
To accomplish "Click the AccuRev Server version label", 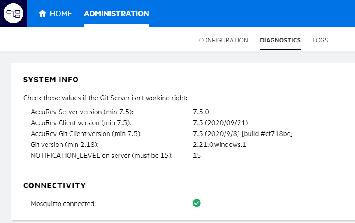I will [x=81, y=111].
